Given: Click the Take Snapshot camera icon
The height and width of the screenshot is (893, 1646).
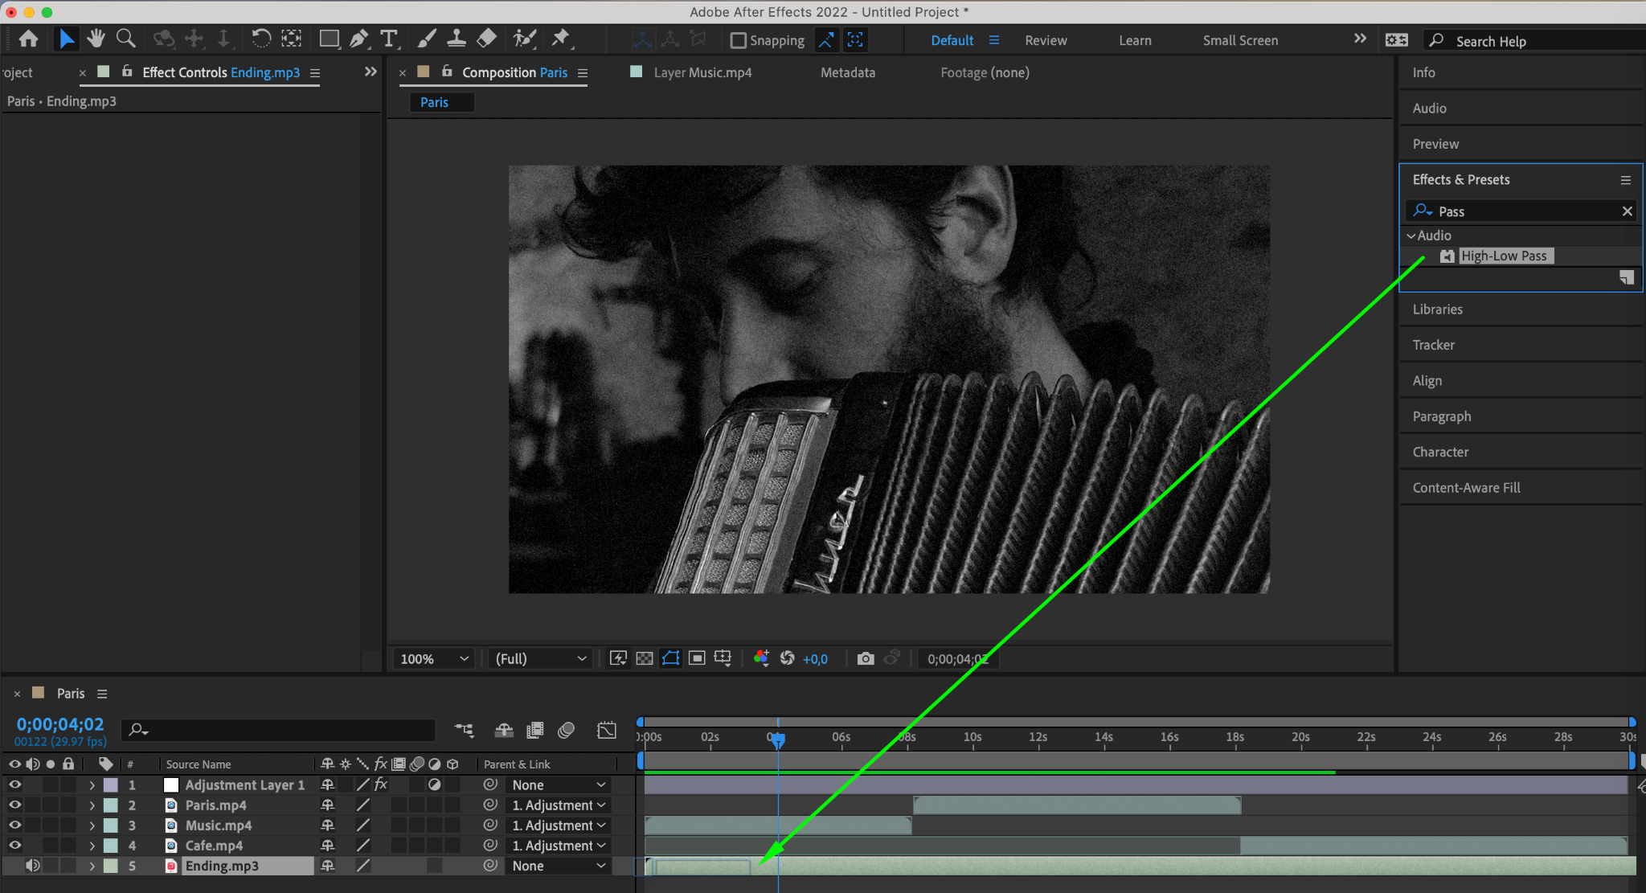Looking at the screenshot, I should tap(865, 658).
